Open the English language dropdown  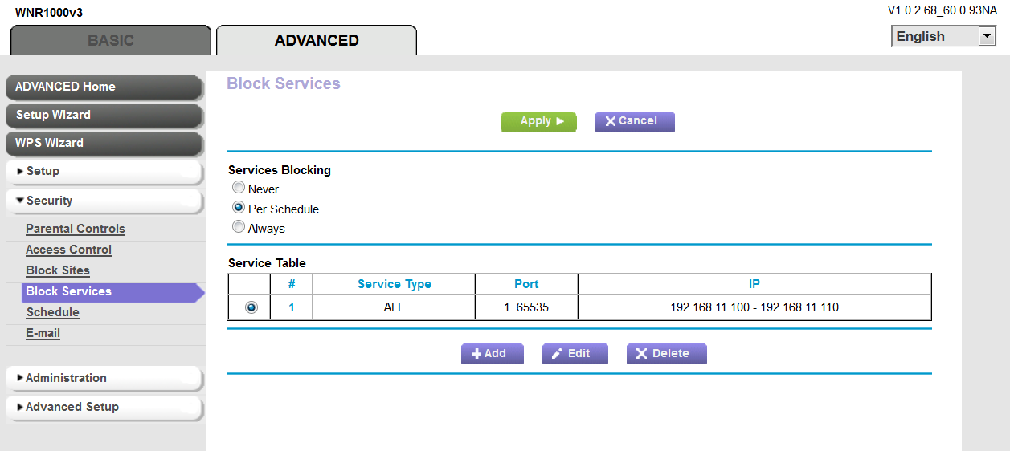943,36
